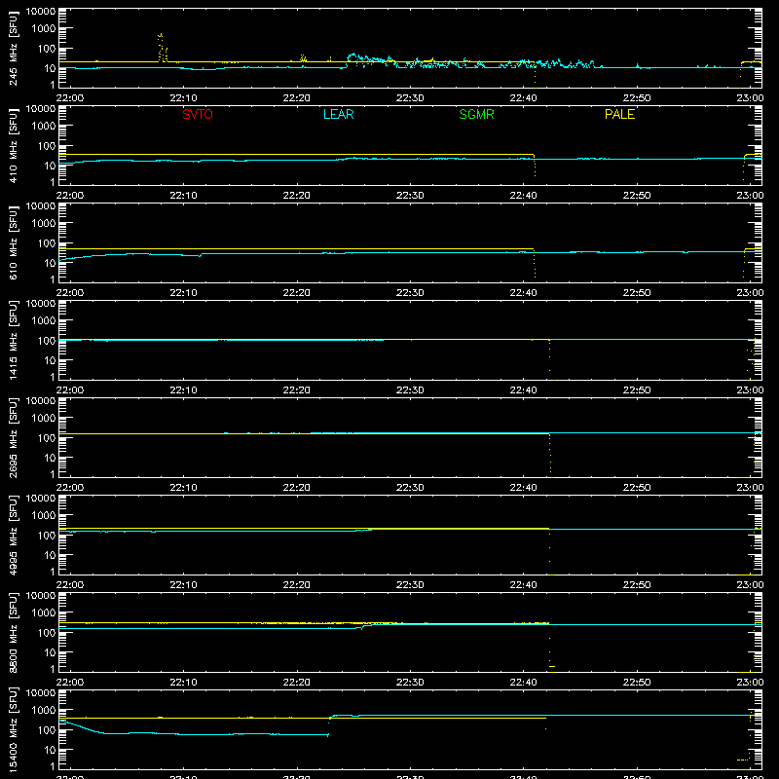Screen dimensions: 779x779
Task: Click the 1000 y-axis value of 610 MHz plot
Action: [44, 224]
